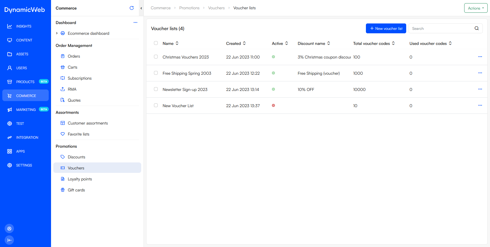Open Discounts under Promotions

[x=97, y=157]
